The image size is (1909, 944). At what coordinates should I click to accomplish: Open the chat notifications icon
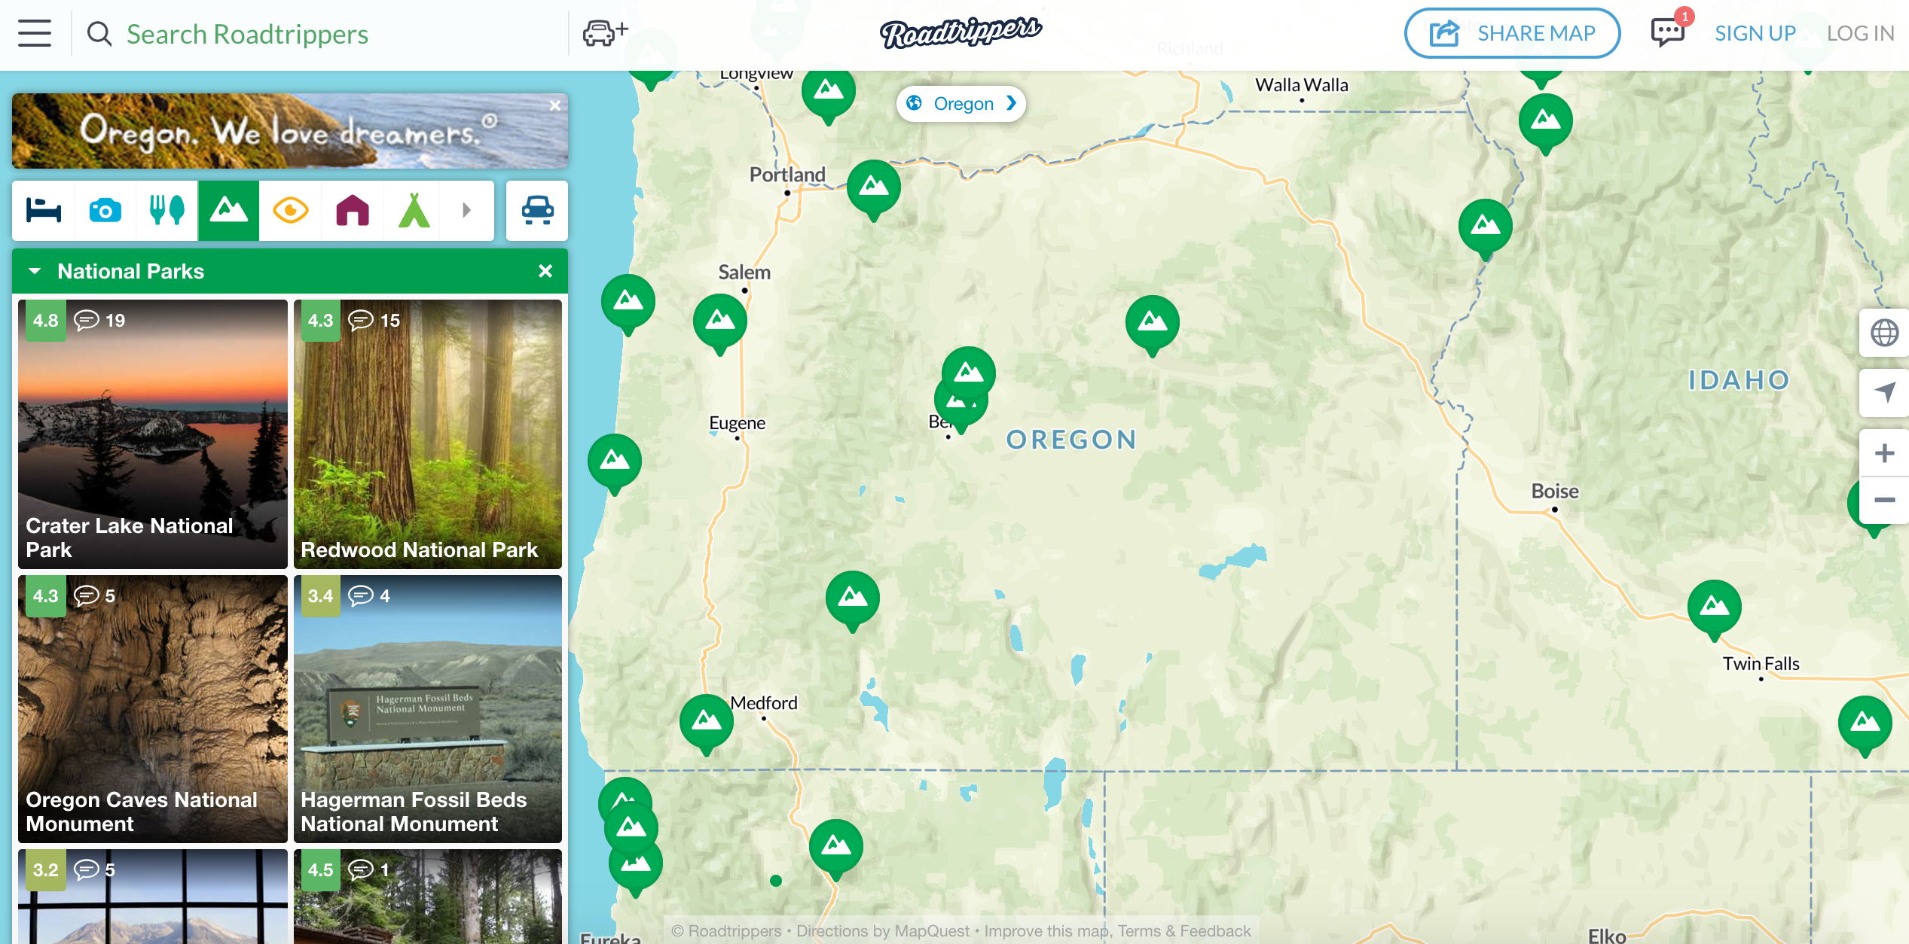[x=1668, y=32]
